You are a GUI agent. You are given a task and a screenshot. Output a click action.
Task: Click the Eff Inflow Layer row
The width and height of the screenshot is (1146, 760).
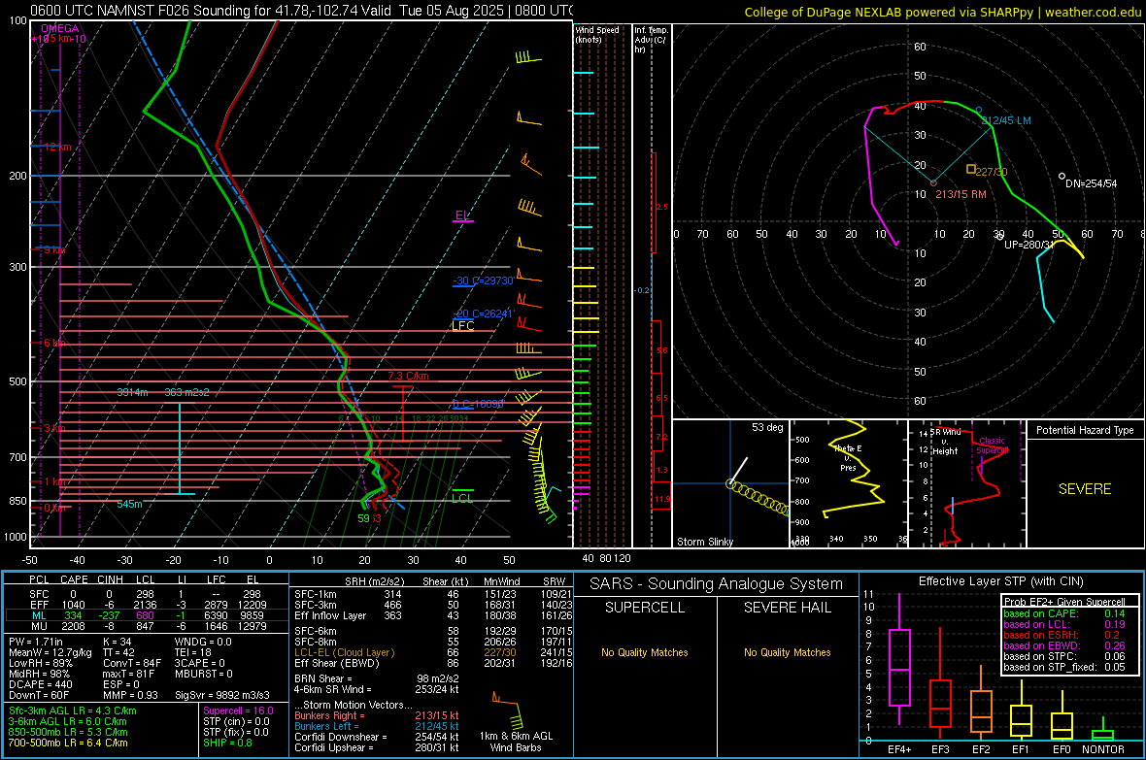433,615
